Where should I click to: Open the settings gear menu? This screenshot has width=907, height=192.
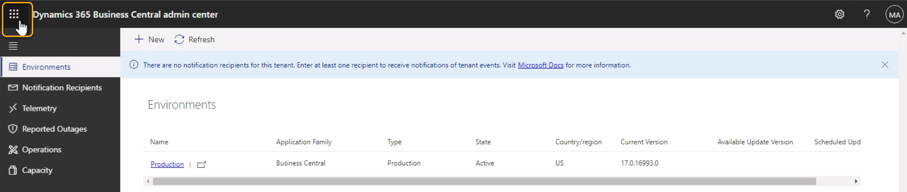click(x=839, y=14)
